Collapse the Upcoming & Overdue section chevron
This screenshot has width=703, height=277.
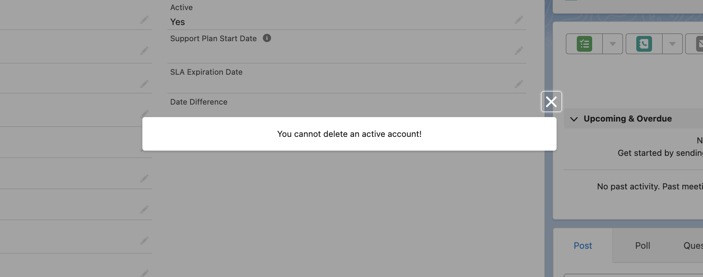[x=574, y=119]
